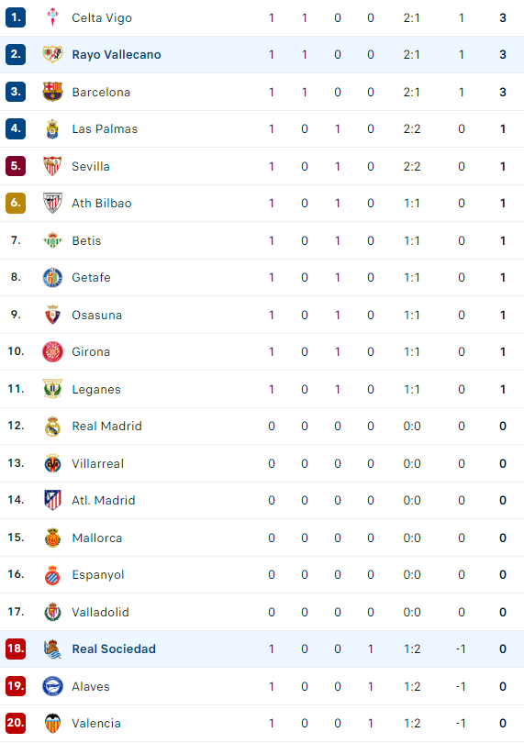Click the Barcelona club crest
524x743 pixels.
(52, 92)
